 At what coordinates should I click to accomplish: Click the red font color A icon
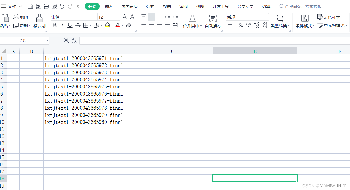tap(118, 25)
